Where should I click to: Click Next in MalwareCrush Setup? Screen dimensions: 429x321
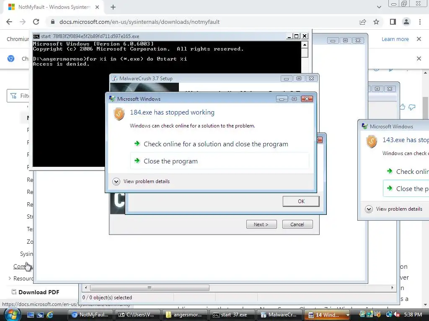click(x=261, y=224)
